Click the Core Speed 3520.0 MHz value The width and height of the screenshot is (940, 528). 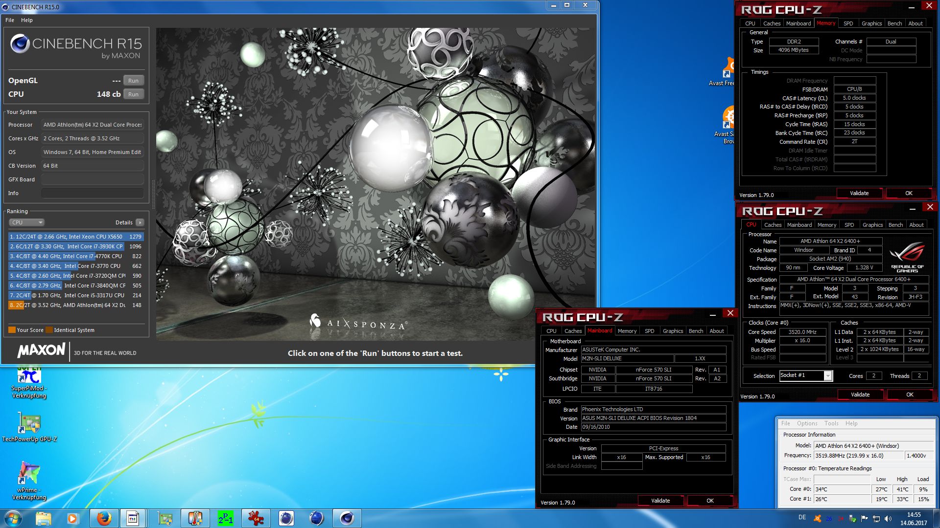tap(802, 332)
